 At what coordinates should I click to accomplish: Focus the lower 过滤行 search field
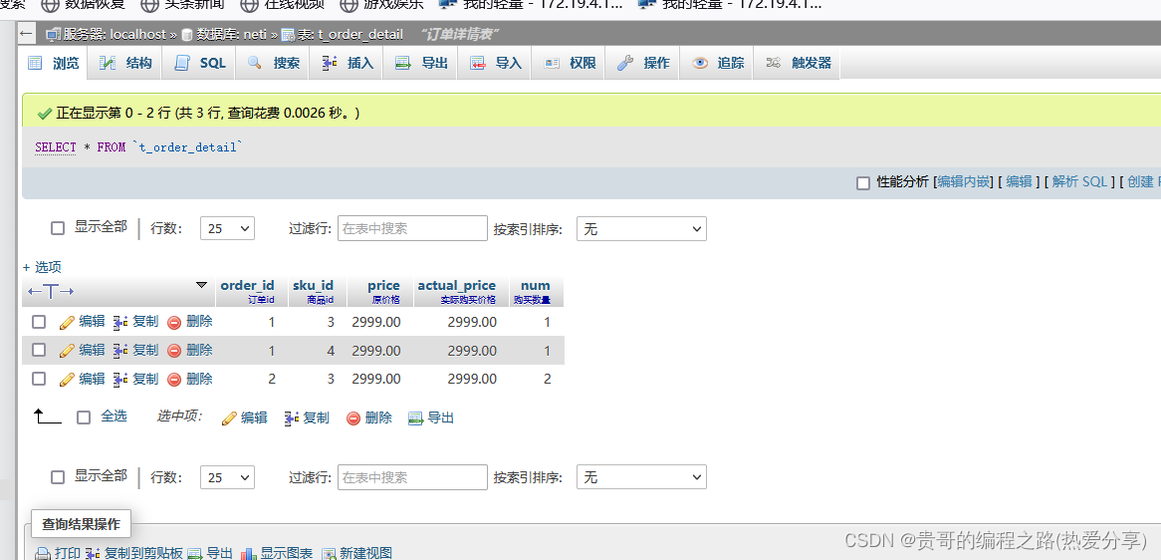point(412,477)
